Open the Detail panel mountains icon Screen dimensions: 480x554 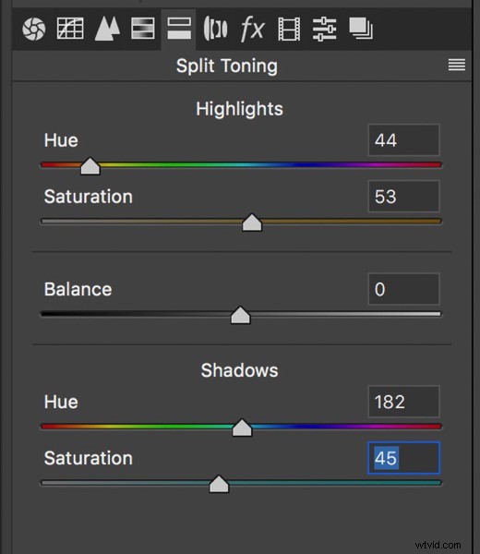pyautogui.click(x=107, y=29)
